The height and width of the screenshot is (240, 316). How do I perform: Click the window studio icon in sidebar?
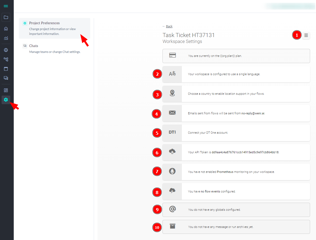tap(6, 69)
